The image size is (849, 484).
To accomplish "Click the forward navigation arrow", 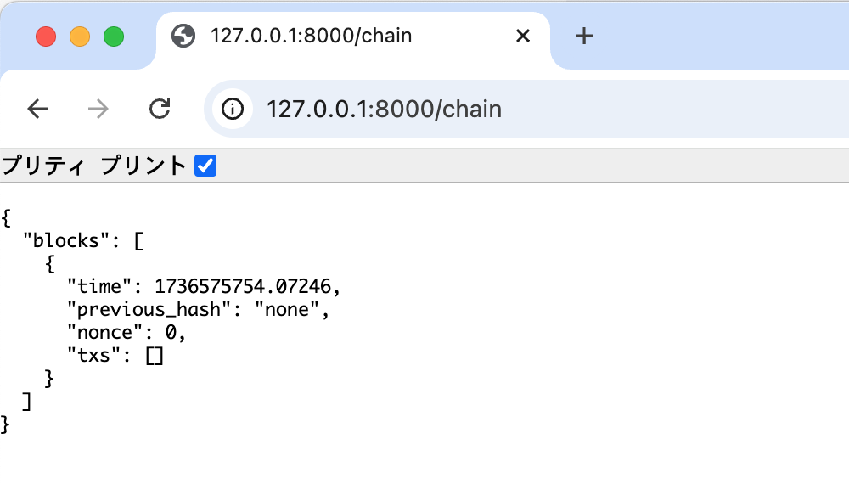I will click(98, 109).
